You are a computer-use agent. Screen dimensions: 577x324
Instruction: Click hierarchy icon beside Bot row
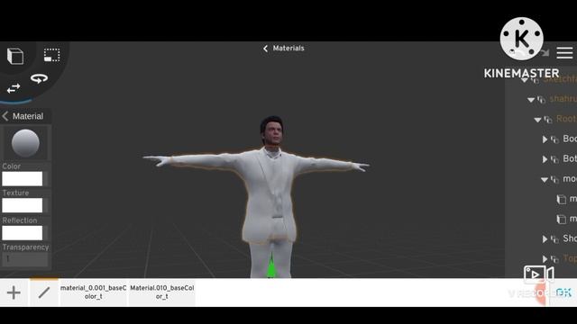(x=554, y=159)
